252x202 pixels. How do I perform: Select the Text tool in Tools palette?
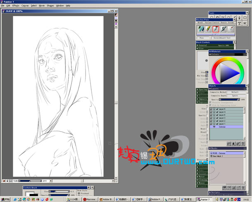tap(240, 23)
